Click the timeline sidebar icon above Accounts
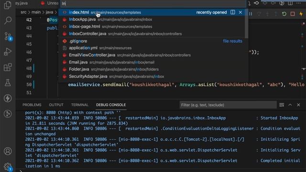306x172 pixels. 8,114
